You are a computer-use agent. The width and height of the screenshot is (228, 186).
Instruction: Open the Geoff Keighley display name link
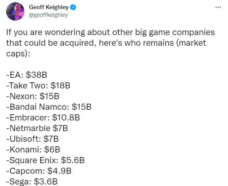[49, 7]
